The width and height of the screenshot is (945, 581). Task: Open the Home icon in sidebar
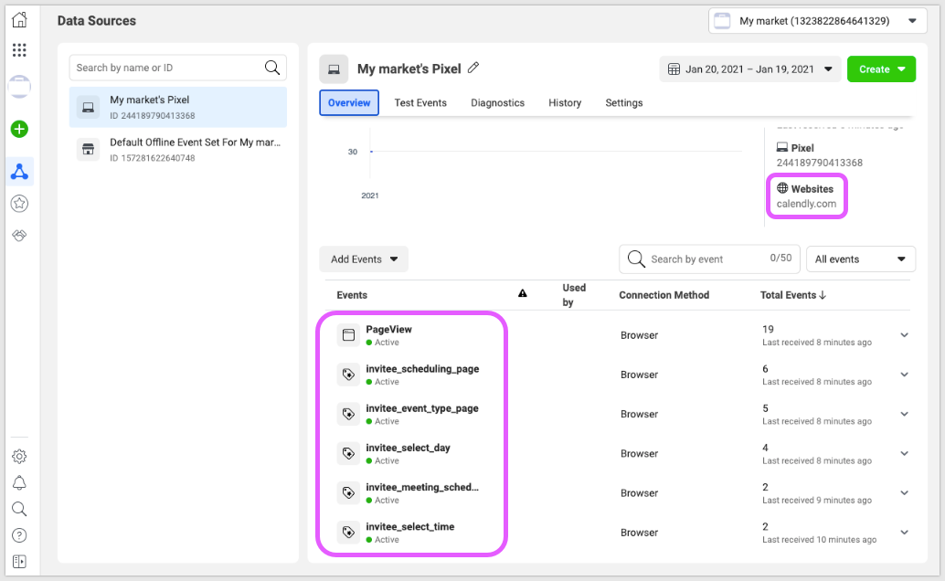click(x=19, y=19)
